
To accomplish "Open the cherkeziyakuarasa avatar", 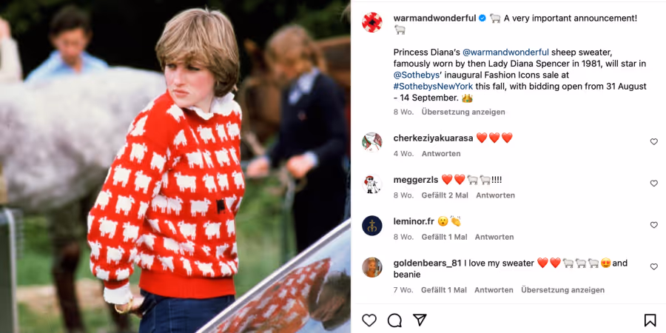I will click(x=372, y=142).
